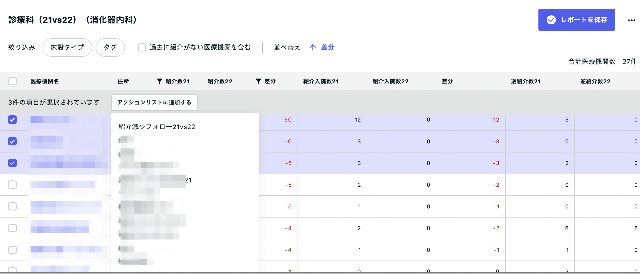Check the row with 逆紹介数21 value 1
This screenshot has height=274, width=640.
[x=12, y=250]
